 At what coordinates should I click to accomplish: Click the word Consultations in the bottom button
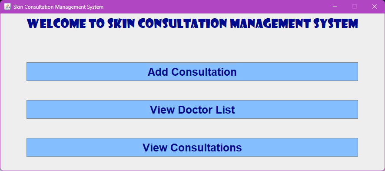[x=206, y=148]
